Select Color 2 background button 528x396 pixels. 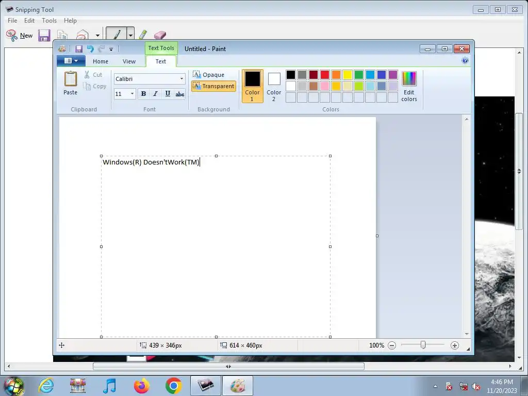click(x=274, y=86)
